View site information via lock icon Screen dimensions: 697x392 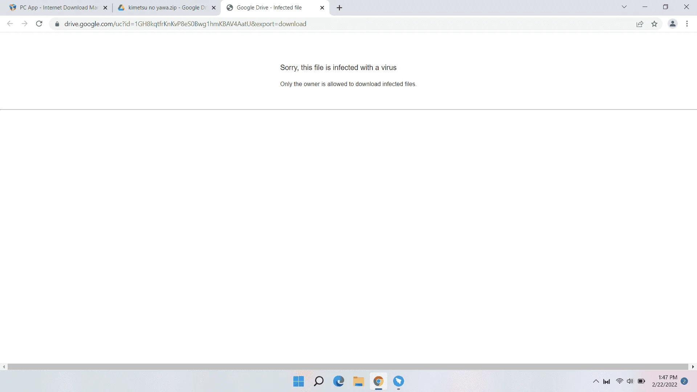(57, 24)
